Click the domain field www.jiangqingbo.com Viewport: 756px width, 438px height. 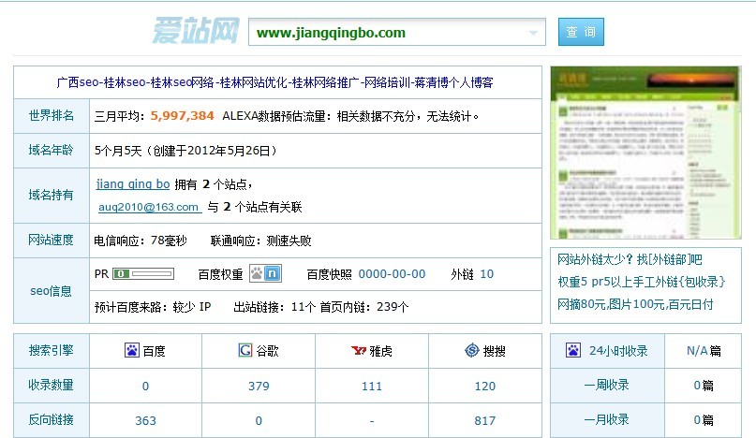(397, 32)
